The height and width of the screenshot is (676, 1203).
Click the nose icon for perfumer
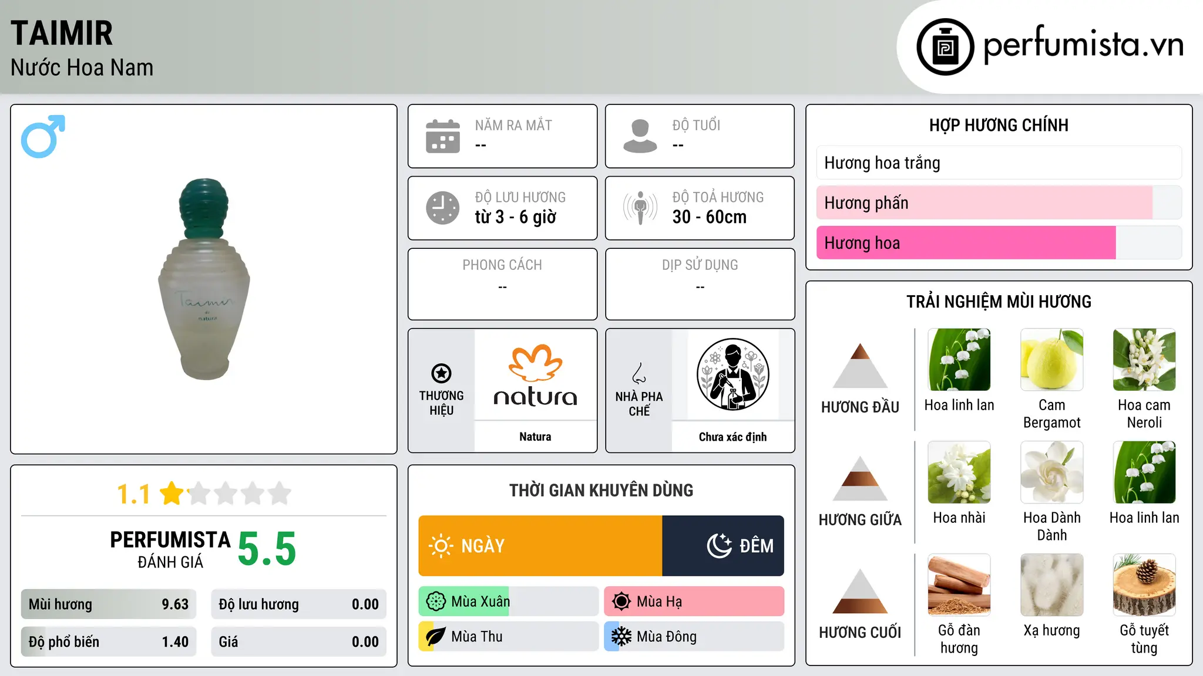pos(639,373)
